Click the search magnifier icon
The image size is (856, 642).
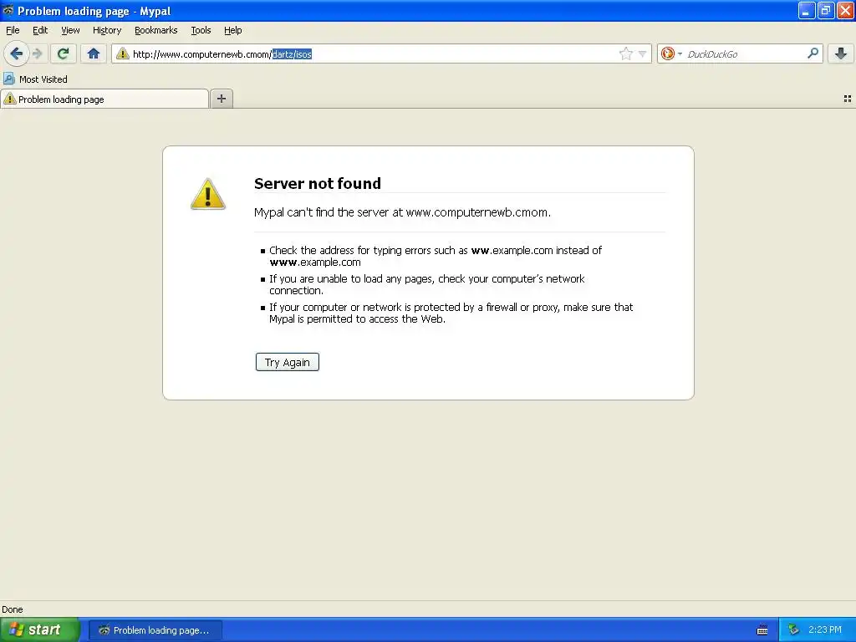tap(813, 53)
